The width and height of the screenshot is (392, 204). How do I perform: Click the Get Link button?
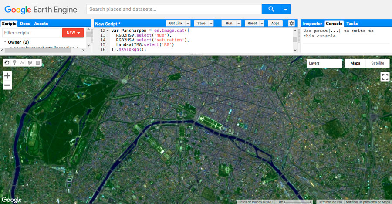tap(176, 23)
